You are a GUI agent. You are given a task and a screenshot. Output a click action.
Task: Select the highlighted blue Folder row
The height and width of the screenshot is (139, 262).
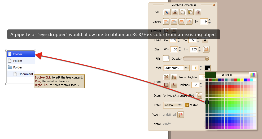[x=21, y=54]
